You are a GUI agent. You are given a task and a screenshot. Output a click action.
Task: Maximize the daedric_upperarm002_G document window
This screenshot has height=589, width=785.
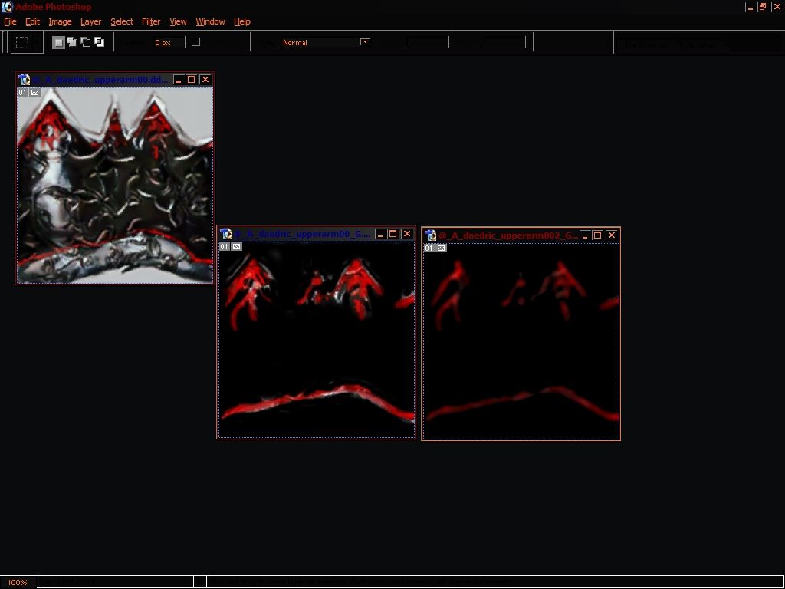coord(597,235)
